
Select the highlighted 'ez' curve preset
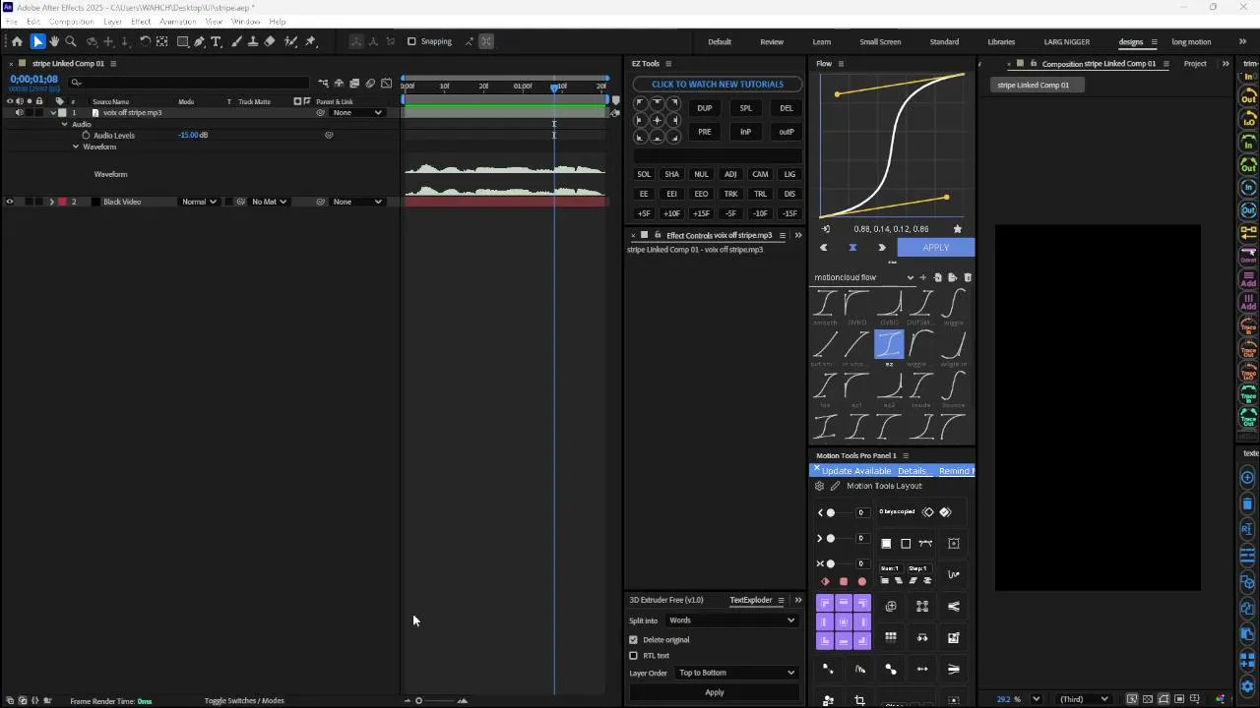coord(889,343)
